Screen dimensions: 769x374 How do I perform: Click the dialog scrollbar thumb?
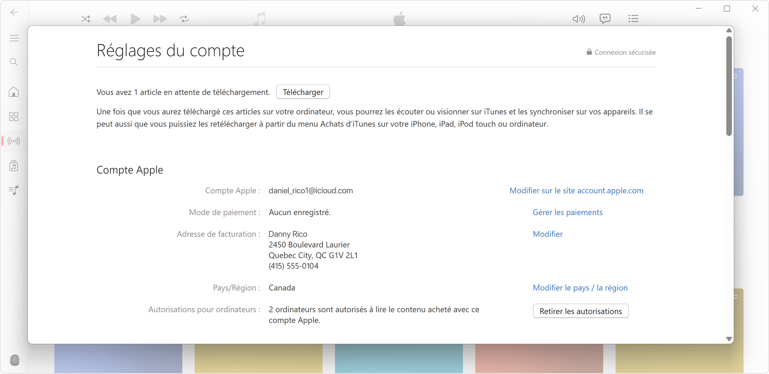(729, 86)
